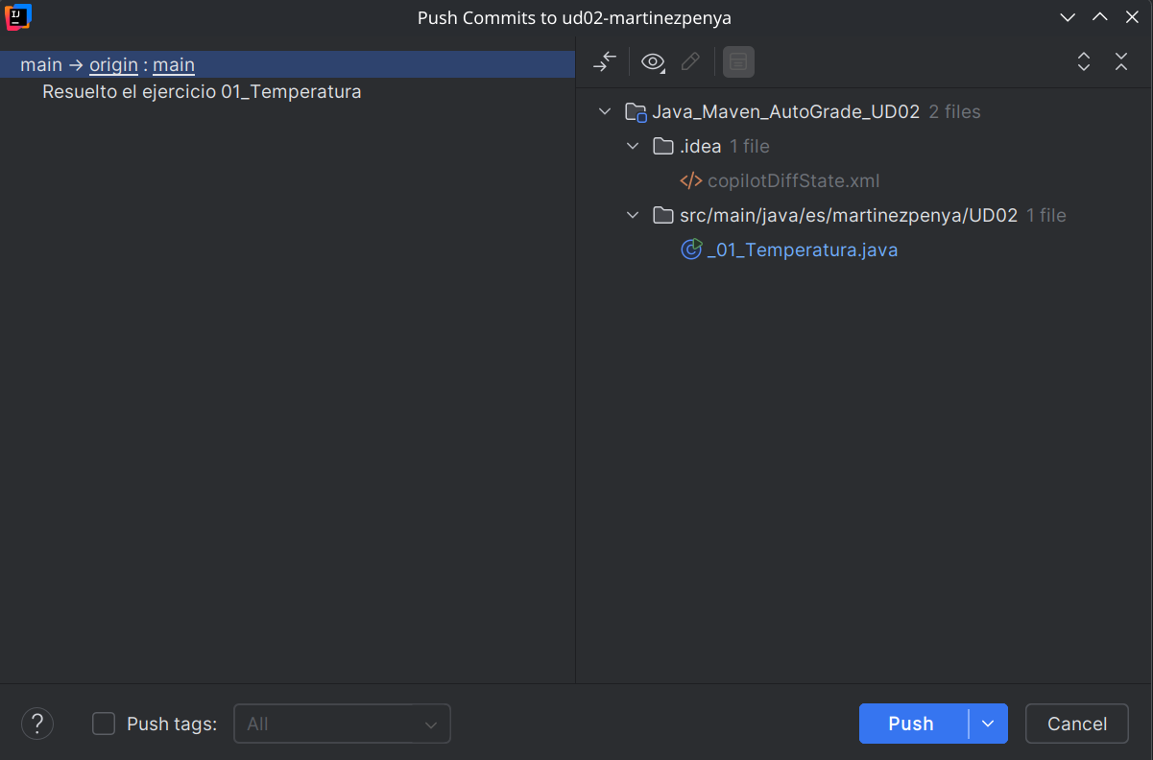The height and width of the screenshot is (760, 1153).
Task: Click the _01_Temperatura.java file icon
Action: click(x=692, y=249)
